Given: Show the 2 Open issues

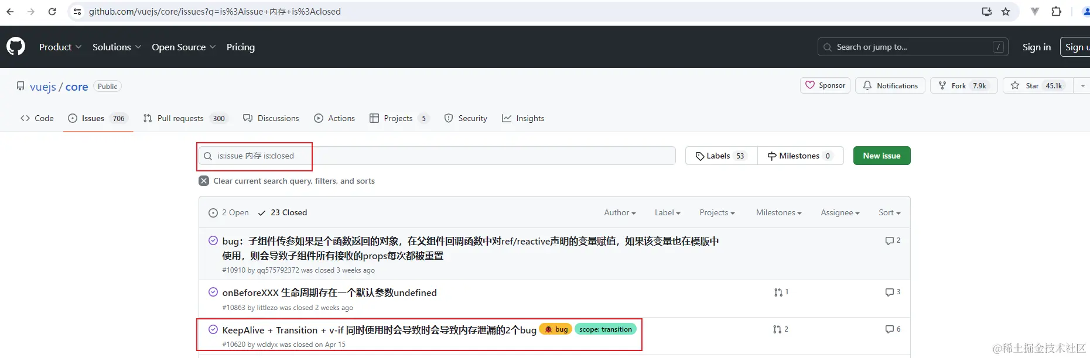Looking at the screenshot, I should click(228, 212).
